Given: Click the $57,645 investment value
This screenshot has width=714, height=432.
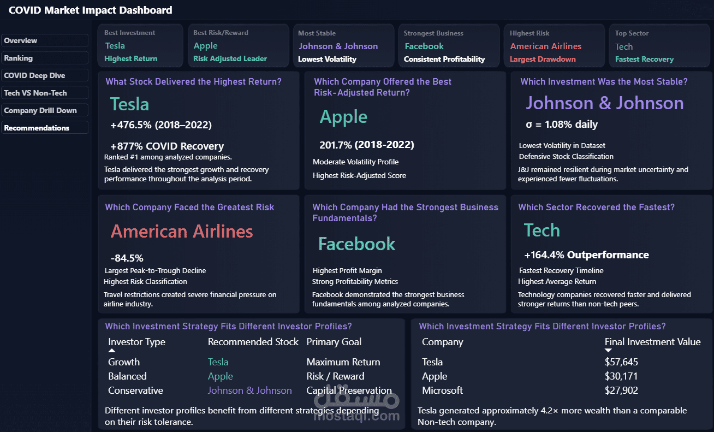Looking at the screenshot, I should pyautogui.click(x=621, y=362).
